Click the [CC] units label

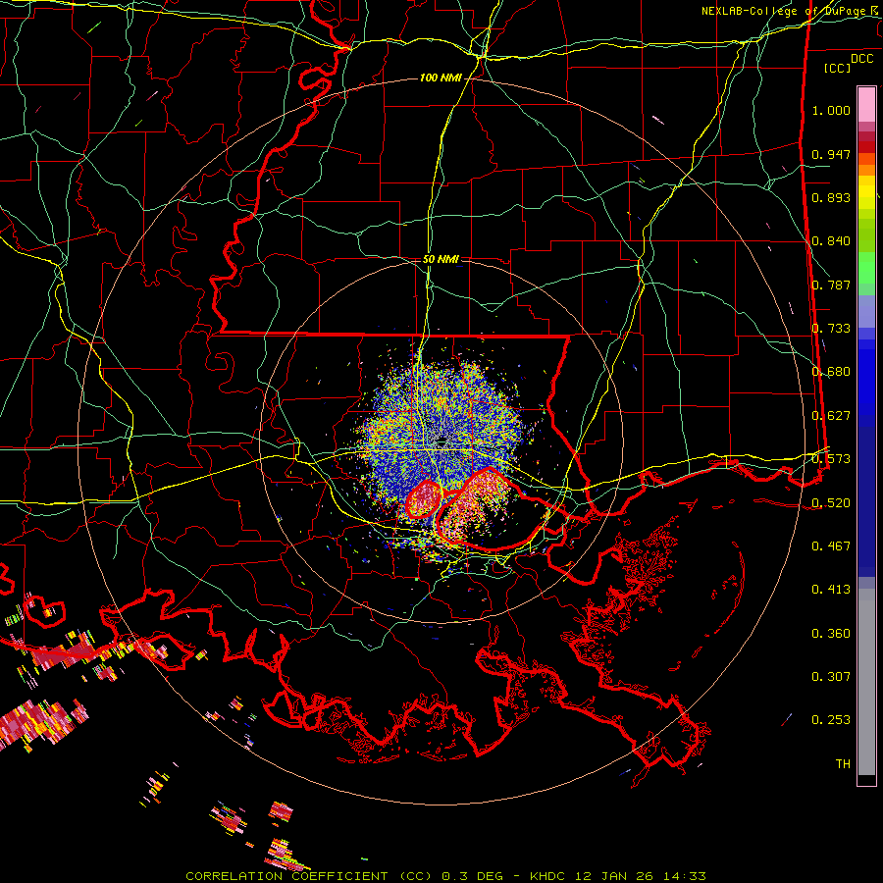[837, 68]
